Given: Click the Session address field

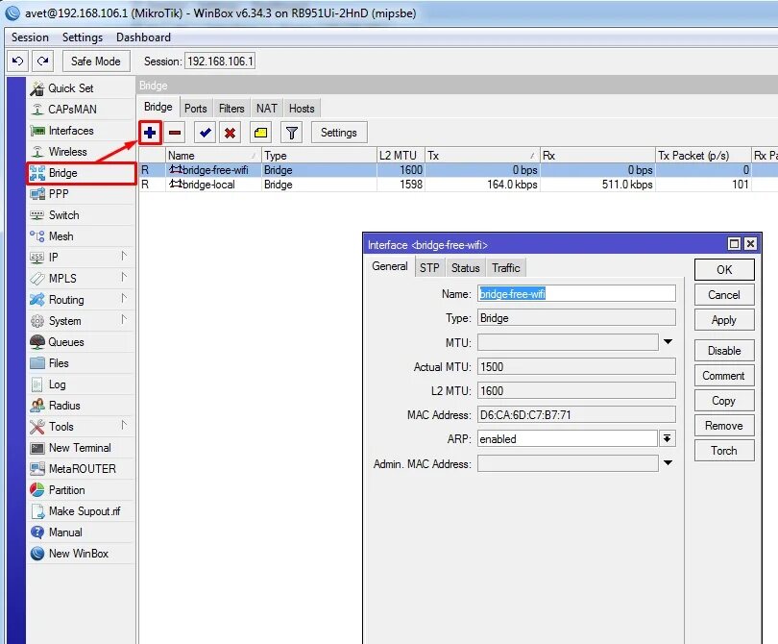Looking at the screenshot, I should [x=220, y=62].
